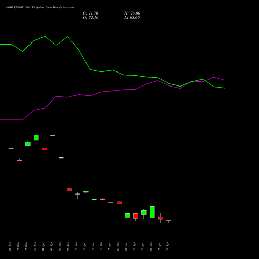The height and width of the screenshot is (259, 259).
Task: Select the green candle above 30 Mar
Action: click(x=36, y=138)
